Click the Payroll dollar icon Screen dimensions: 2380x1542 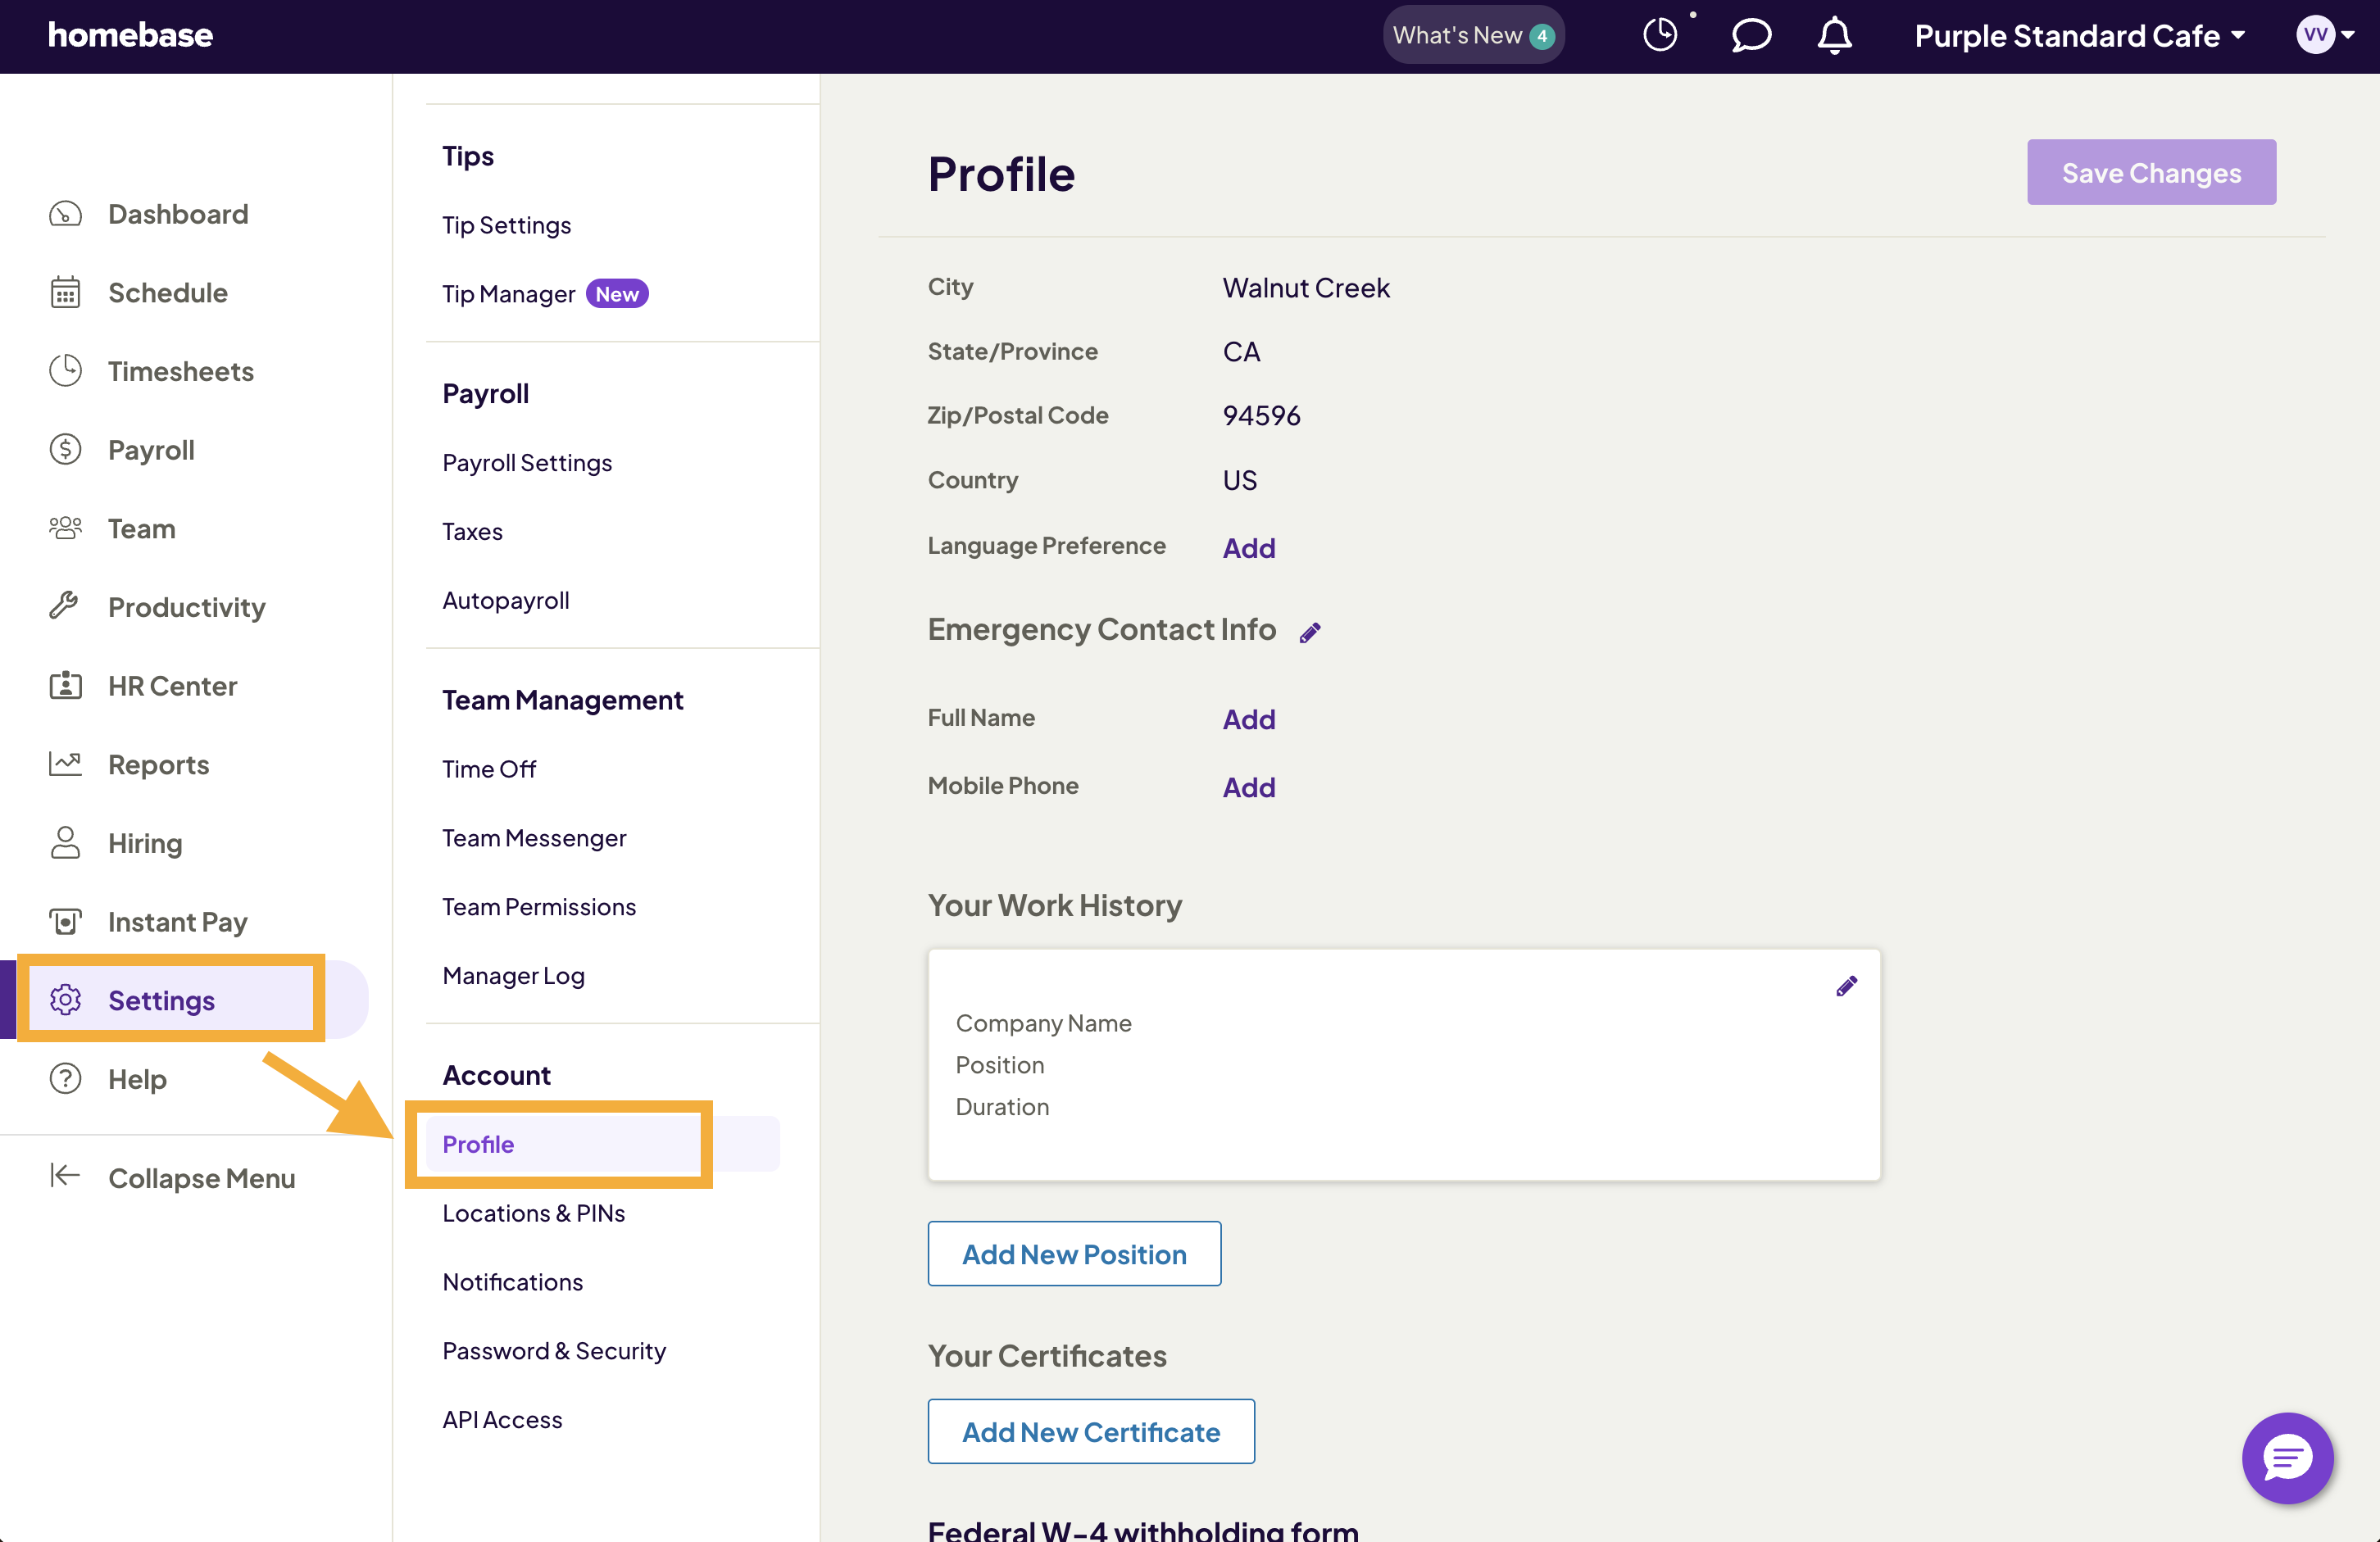point(64,449)
